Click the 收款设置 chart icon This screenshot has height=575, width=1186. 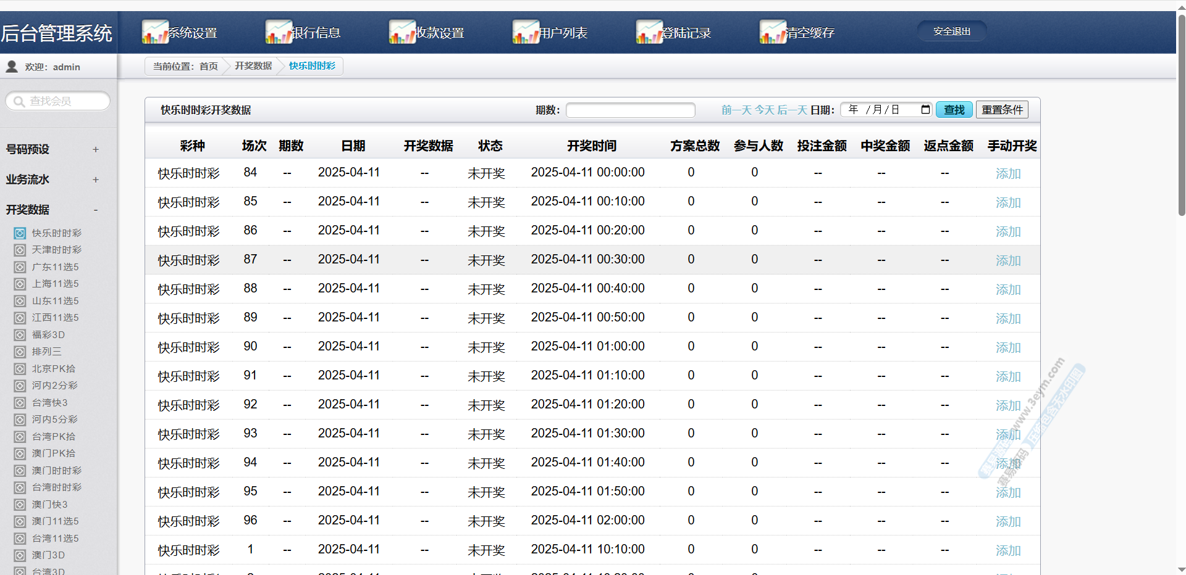pos(402,32)
